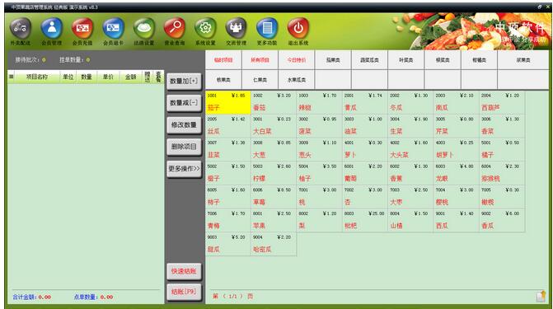The height and width of the screenshot is (309, 553).
Task: Select the 蔬菜瓜类 category tab
Action: [x=369, y=60]
